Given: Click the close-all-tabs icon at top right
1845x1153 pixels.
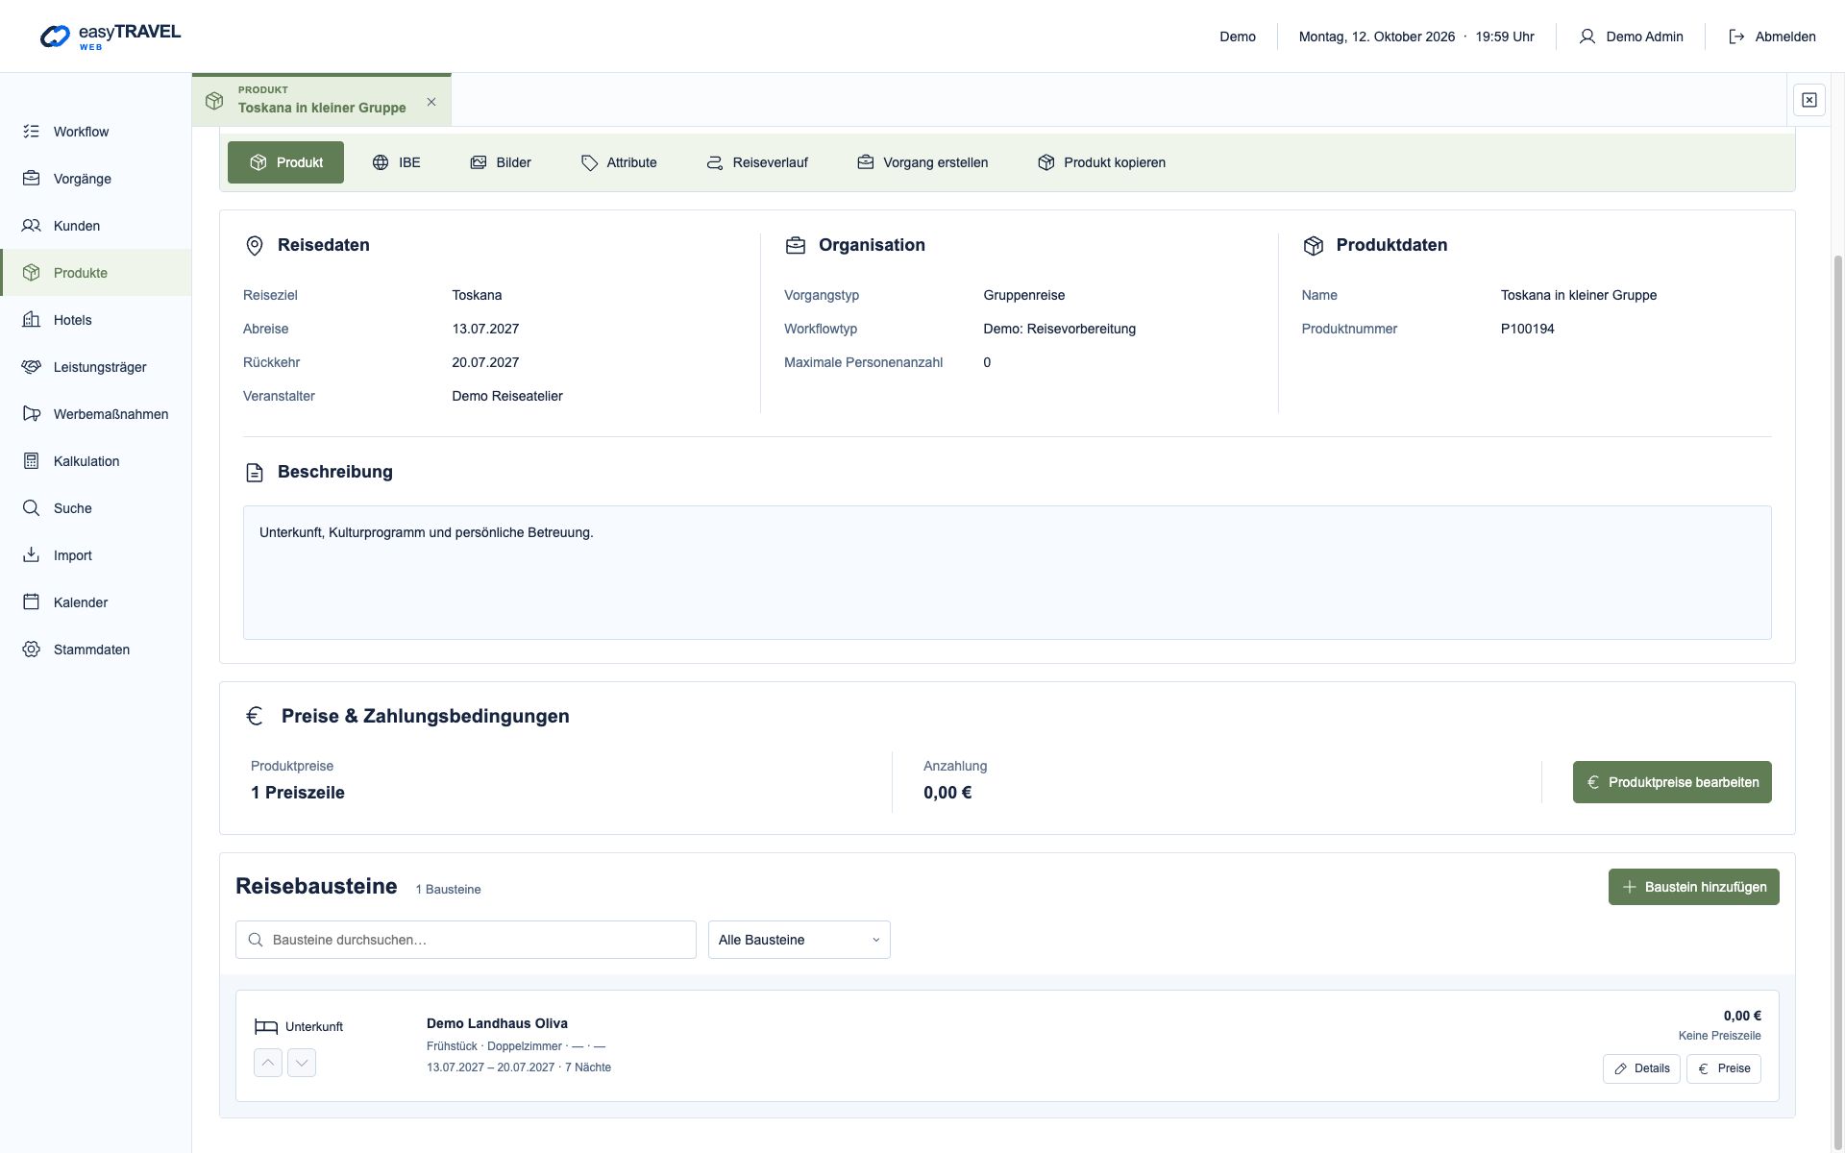Looking at the screenshot, I should [x=1808, y=100].
